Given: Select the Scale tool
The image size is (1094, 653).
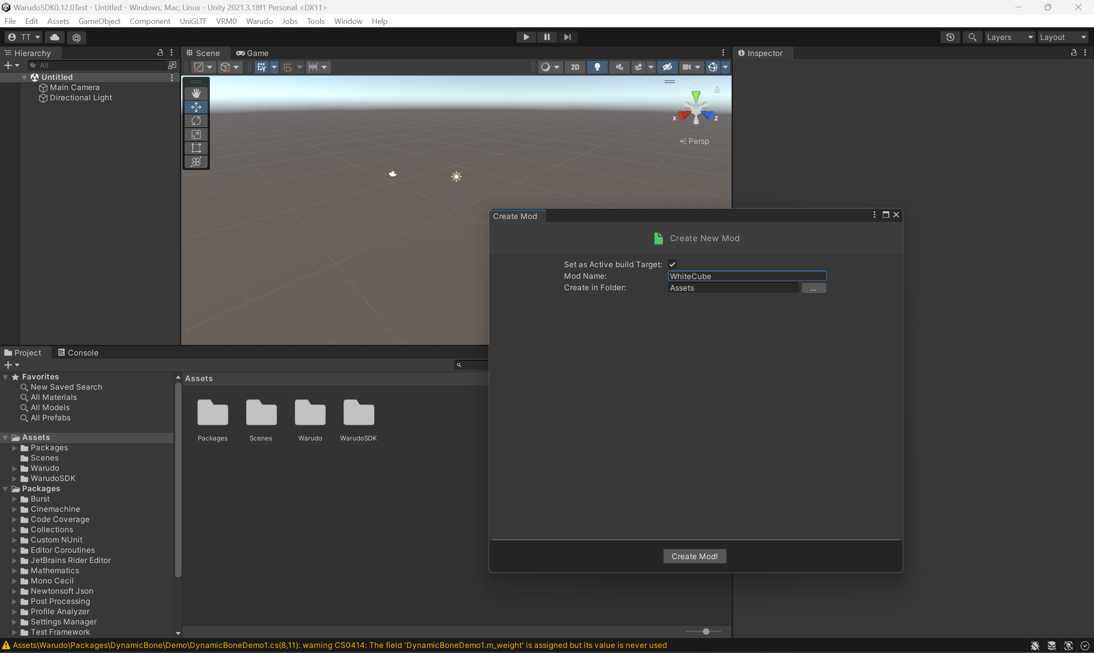Looking at the screenshot, I should coord(196,134).
